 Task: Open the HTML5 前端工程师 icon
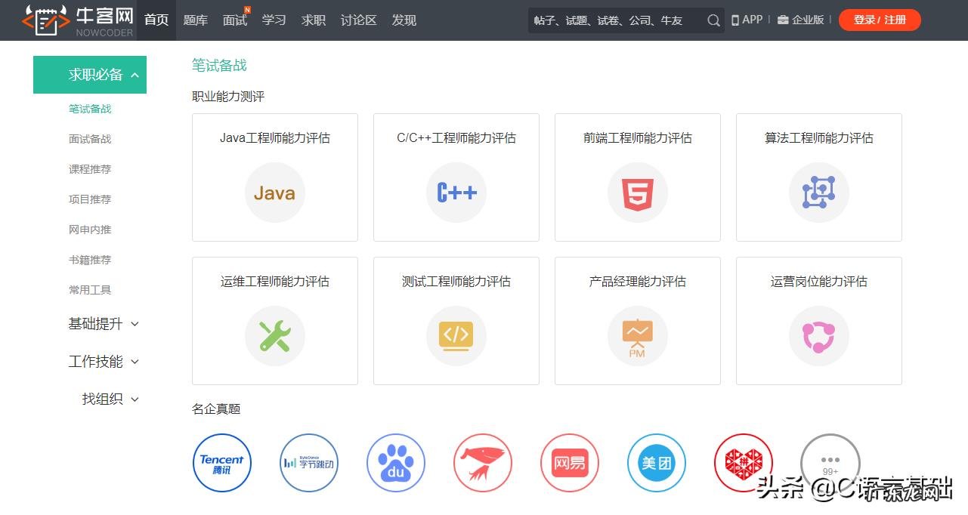point(637,193)
